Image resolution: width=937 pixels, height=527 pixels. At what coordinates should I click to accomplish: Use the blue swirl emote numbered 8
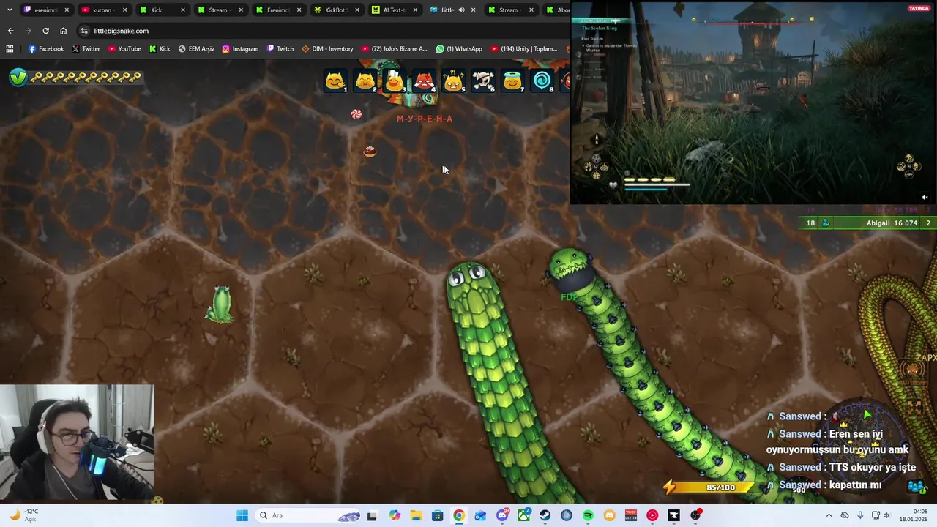pos(542,81)
